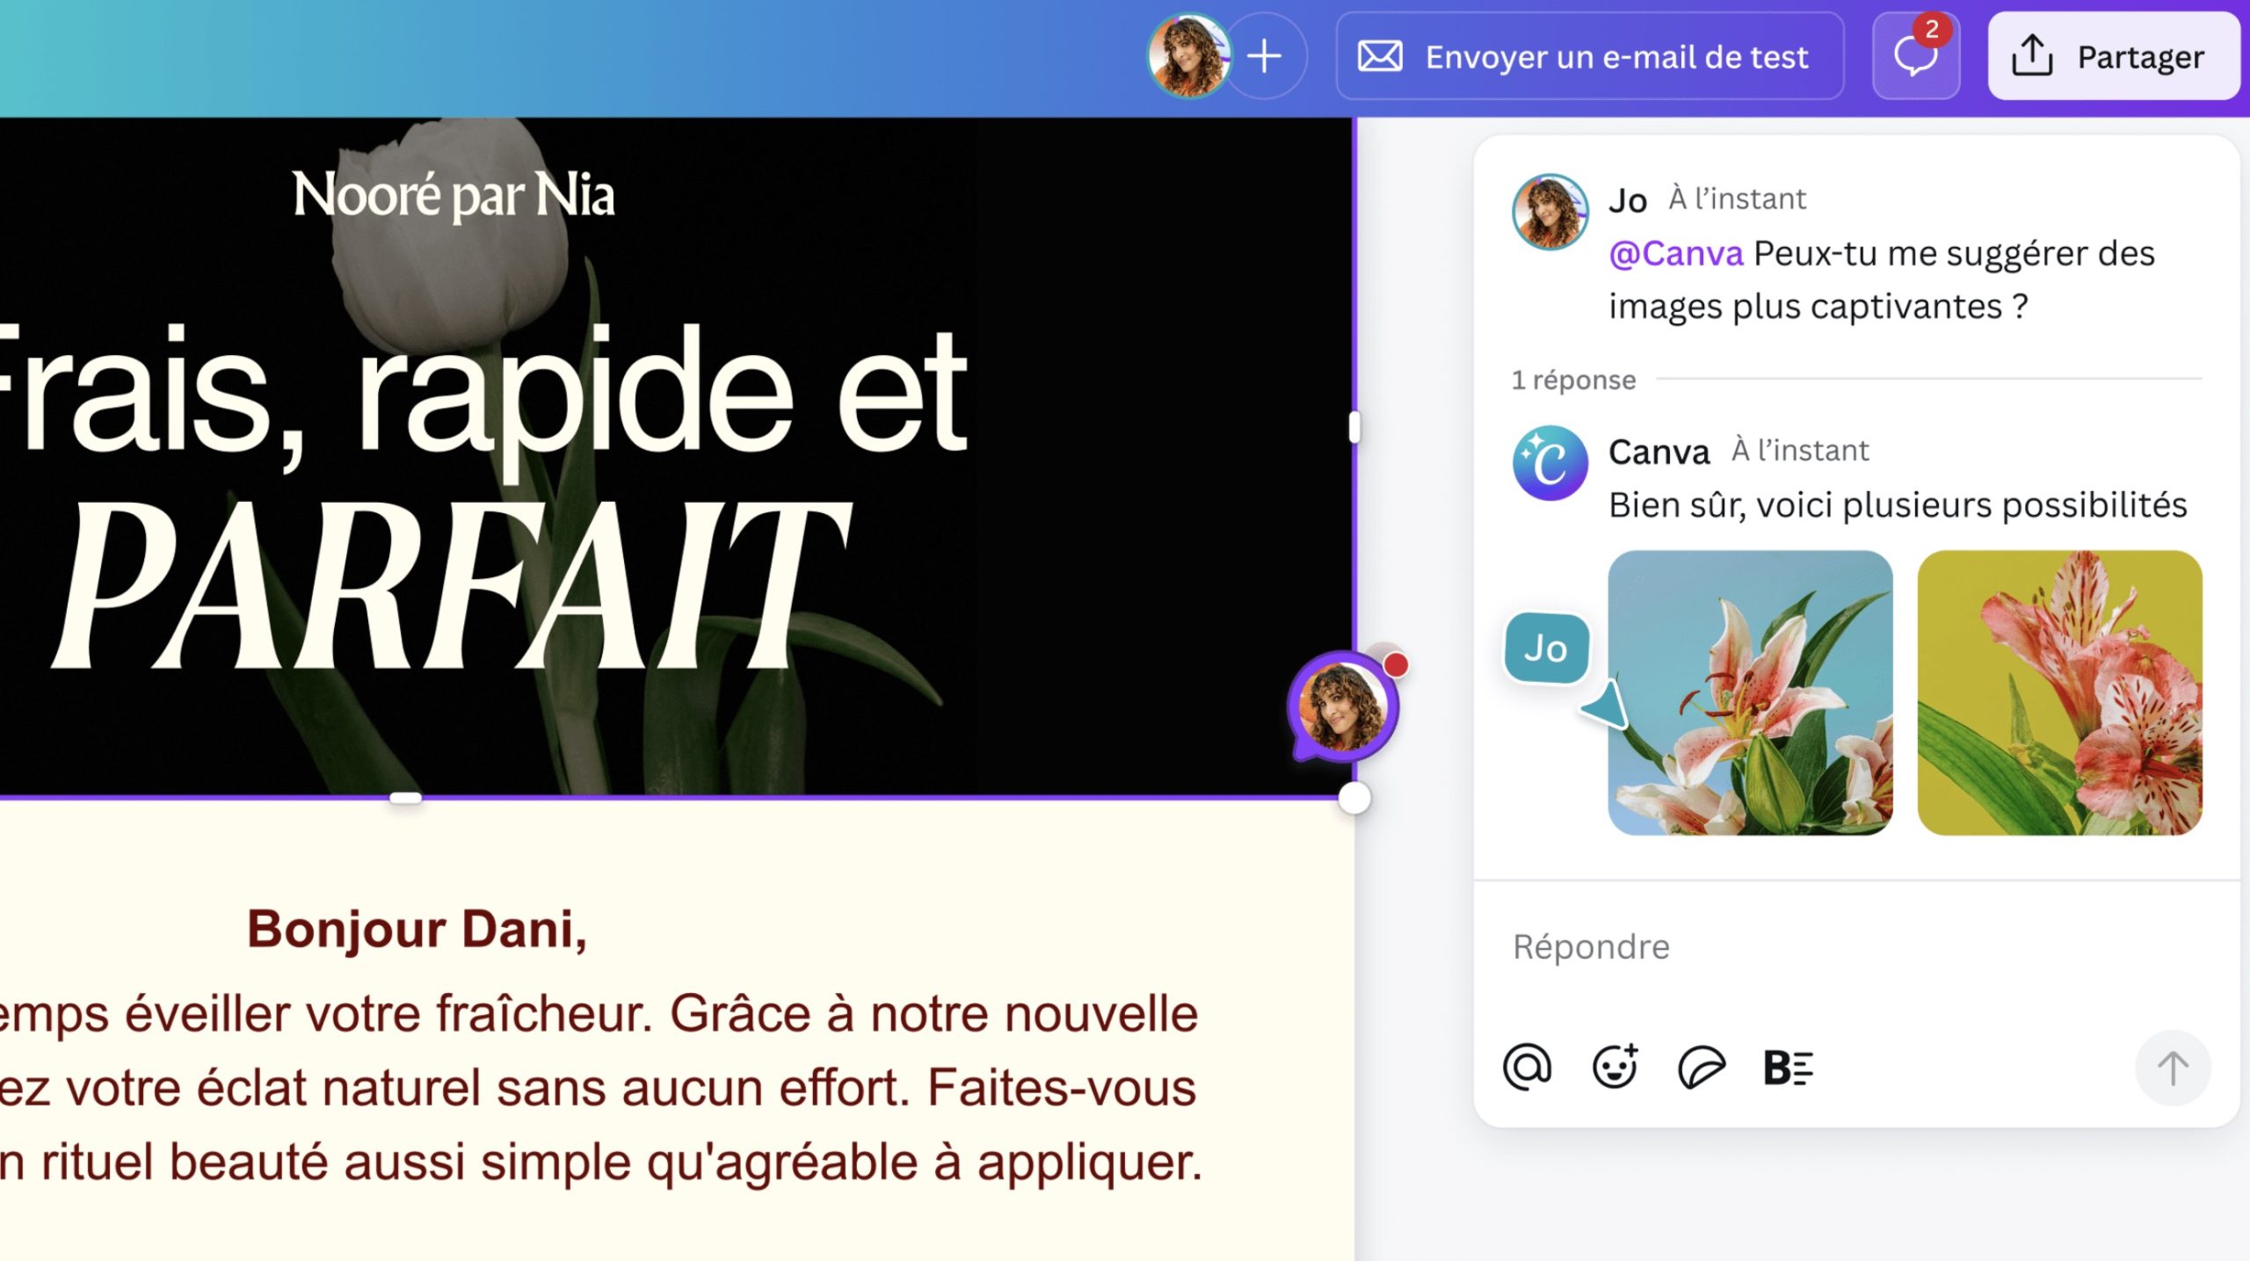The image size is (2250, 1261).
Task: Click the Partager button
Action: pyautogui.click(x=2114, y=56)
